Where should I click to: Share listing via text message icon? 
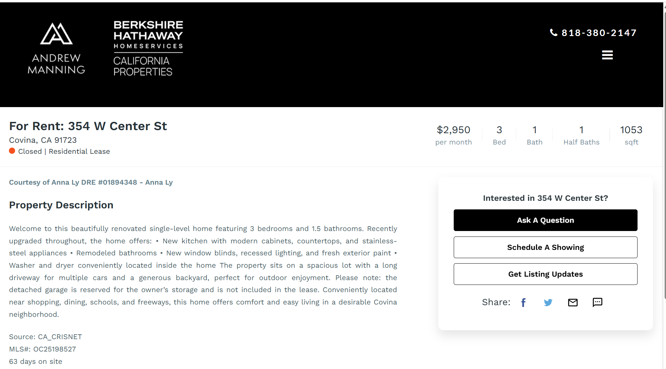coord(597,302)
